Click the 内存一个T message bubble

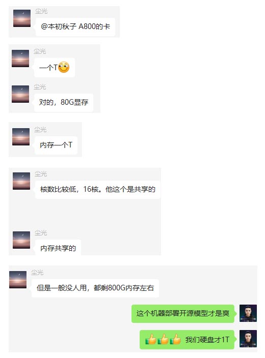click(56, 145)
